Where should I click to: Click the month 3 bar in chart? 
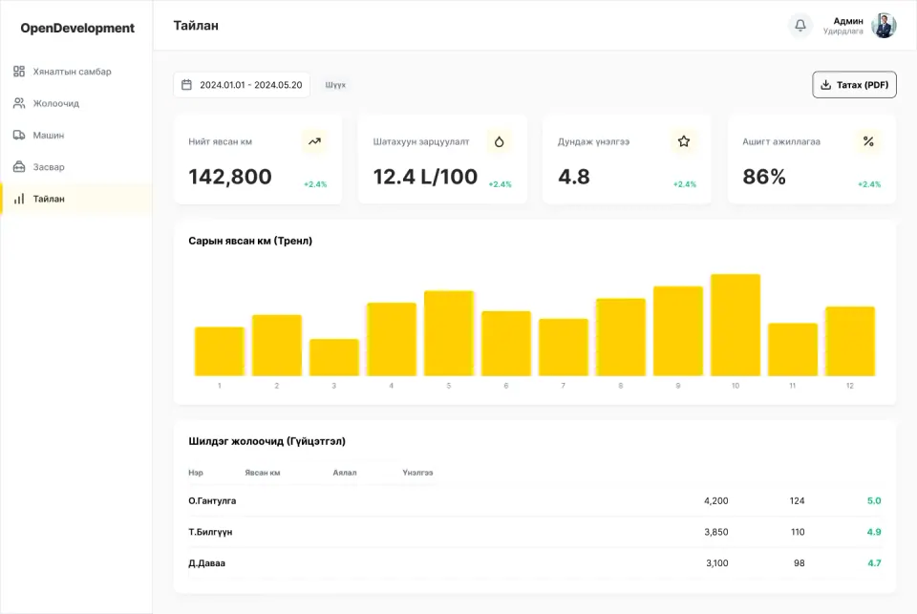click(334, 357)
